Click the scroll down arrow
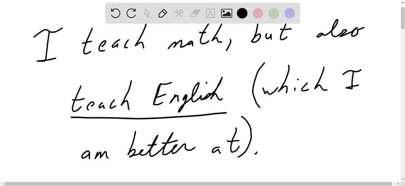Viewport: 405px width, 186px height. pos(403,179)
